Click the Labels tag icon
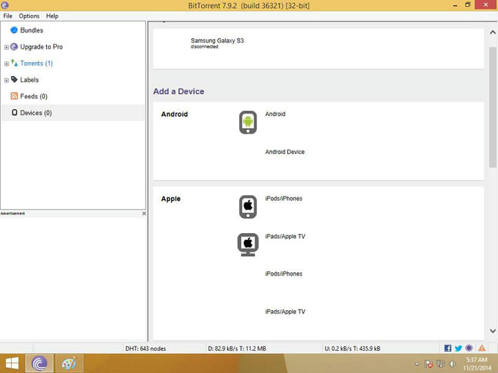This screenshot has width=498, height=373. (14, 80)
